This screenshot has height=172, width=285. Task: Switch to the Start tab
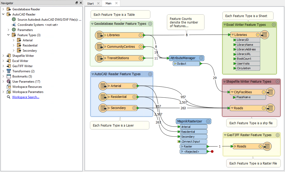90,3
